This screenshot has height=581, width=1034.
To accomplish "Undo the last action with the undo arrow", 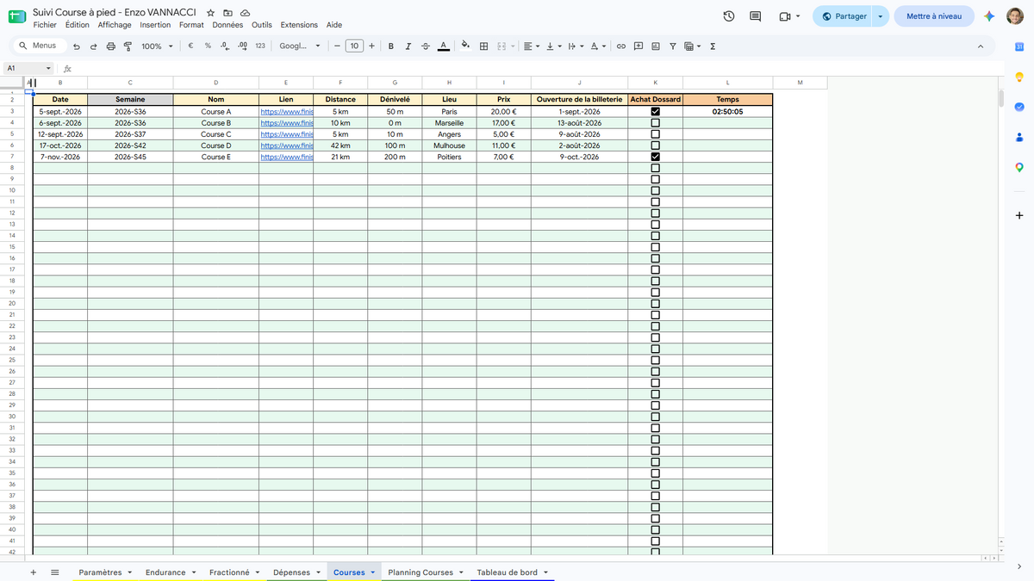I will [x=77, y=46].
